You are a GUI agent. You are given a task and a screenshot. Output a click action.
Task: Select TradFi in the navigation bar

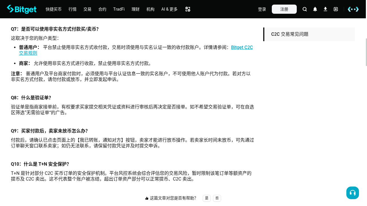pos(119,9)
